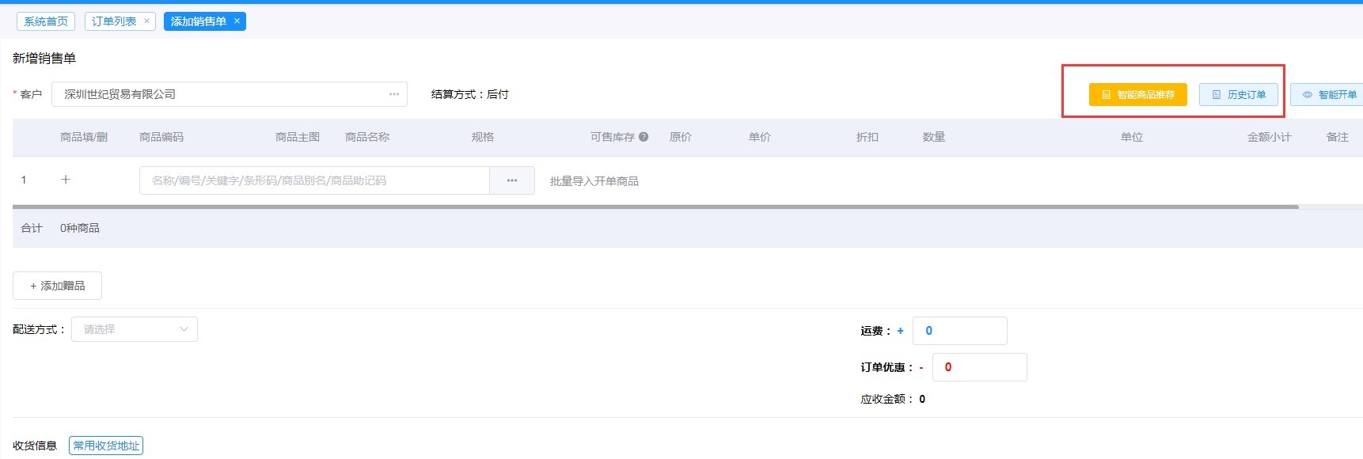Focus the 运费 amount input field

[959, 331]
